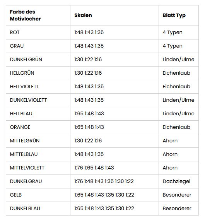205x219 pixels.
Task: Select the HELLVIOLETT cell
Action: click(24, 87)
